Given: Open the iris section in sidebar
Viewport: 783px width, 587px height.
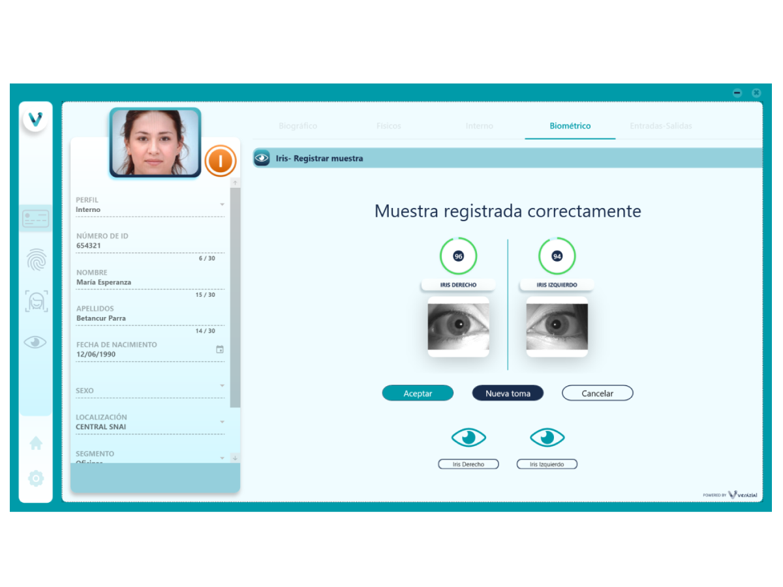Looking at the screenshot, I should [x=35, y=342].
